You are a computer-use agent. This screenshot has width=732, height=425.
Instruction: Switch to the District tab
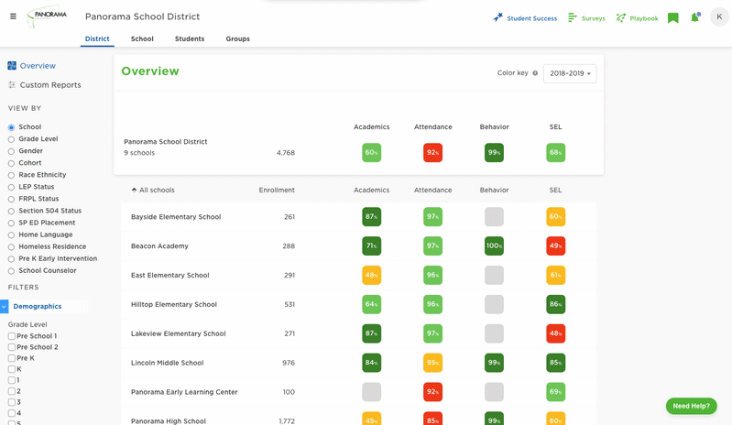coord(97,38)
